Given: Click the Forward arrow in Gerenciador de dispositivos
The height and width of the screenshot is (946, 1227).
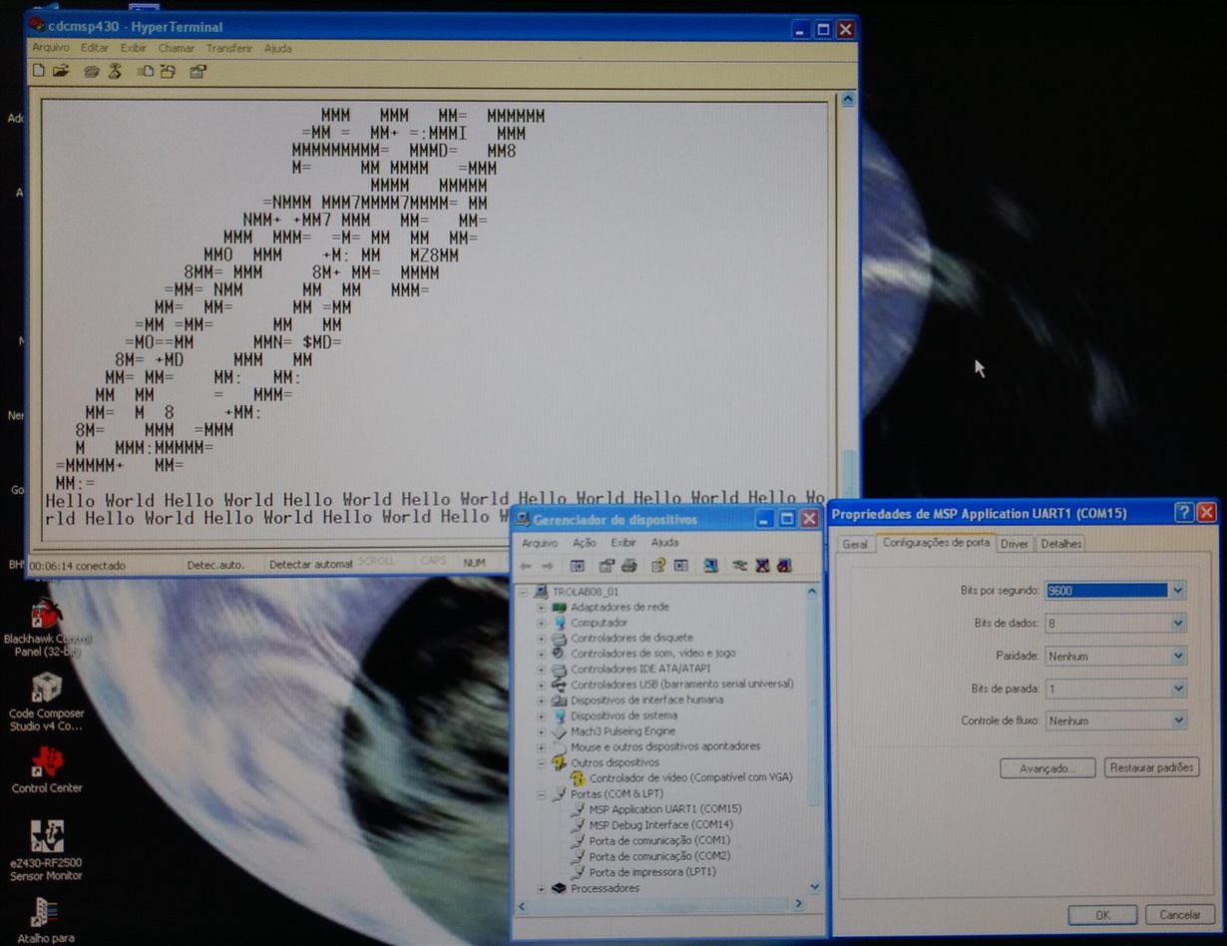Looking at the screenshot, I should coord(548,566).
